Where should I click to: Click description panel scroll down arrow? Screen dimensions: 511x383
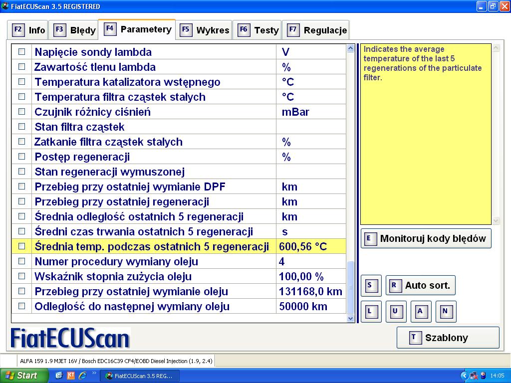coord(496,221)
